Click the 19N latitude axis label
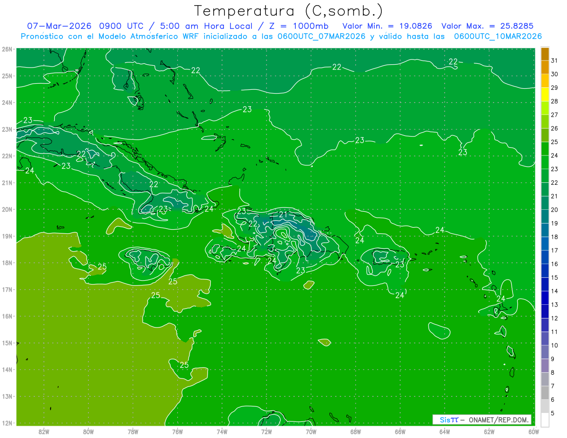This screenshot has height=438, width=567. tap(7, 236)
